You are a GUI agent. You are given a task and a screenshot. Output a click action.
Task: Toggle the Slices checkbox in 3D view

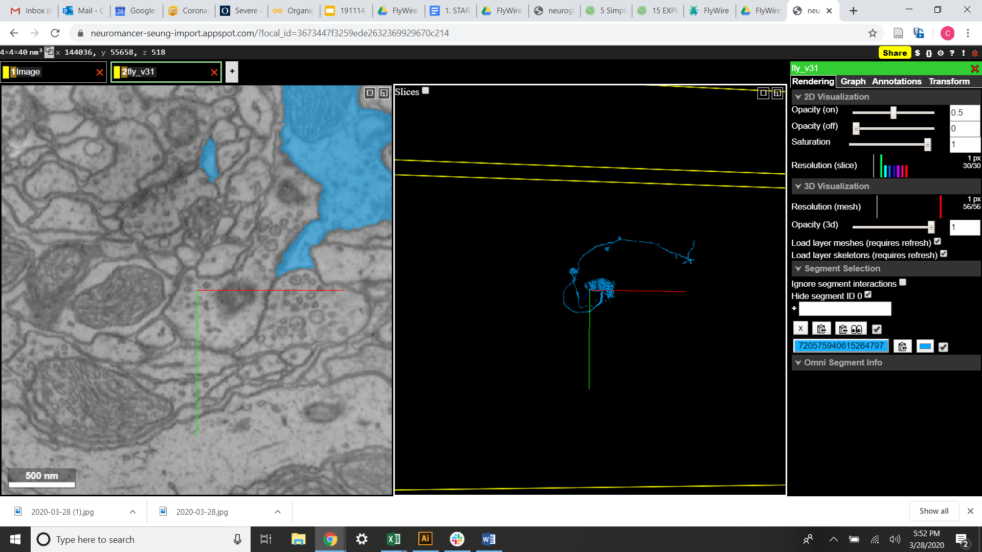click(x=426, y=91)
